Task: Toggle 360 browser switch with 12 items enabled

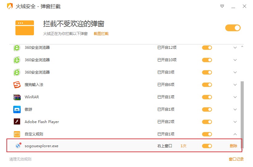Action: (x=207, y=48)
